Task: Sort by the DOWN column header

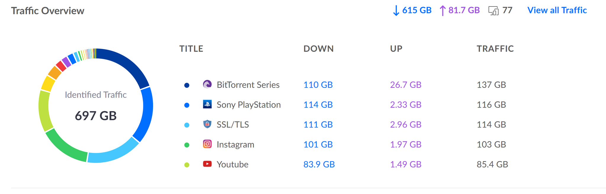Action: [318, 48]
